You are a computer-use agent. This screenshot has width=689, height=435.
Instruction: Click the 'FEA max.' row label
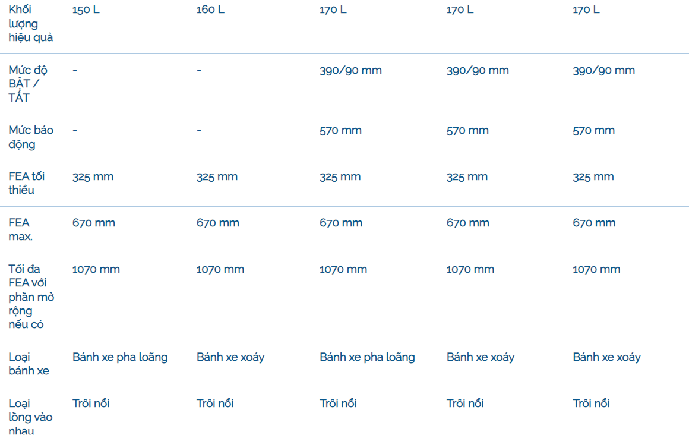coord(21,229)
